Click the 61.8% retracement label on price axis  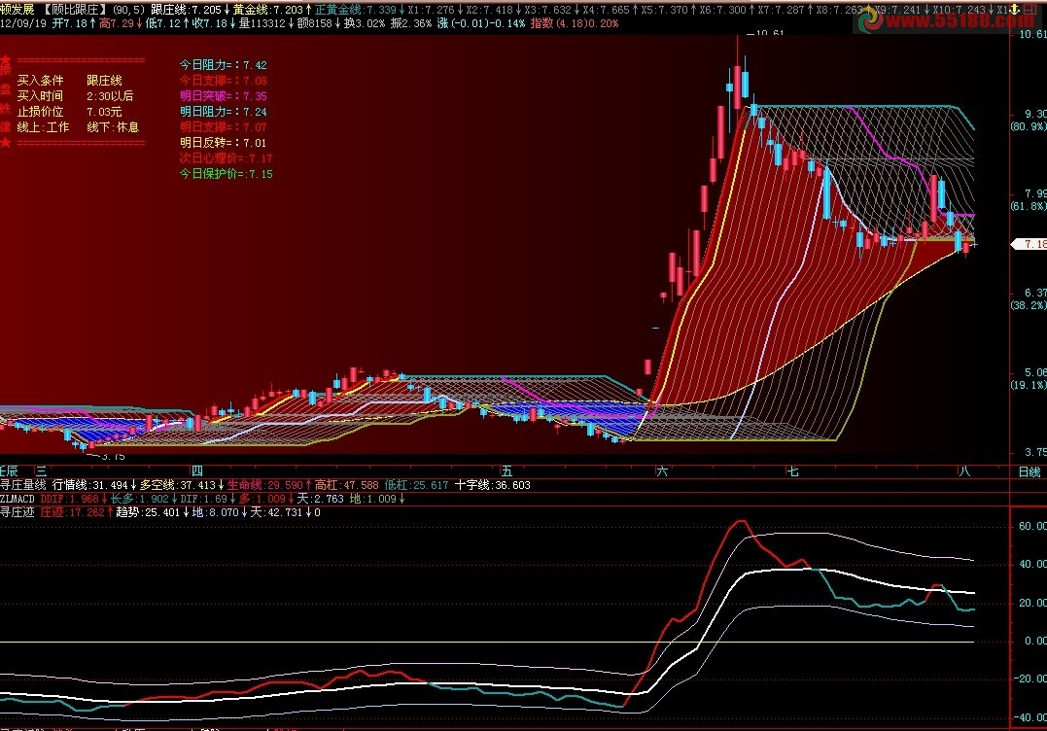coord(1028,207)
